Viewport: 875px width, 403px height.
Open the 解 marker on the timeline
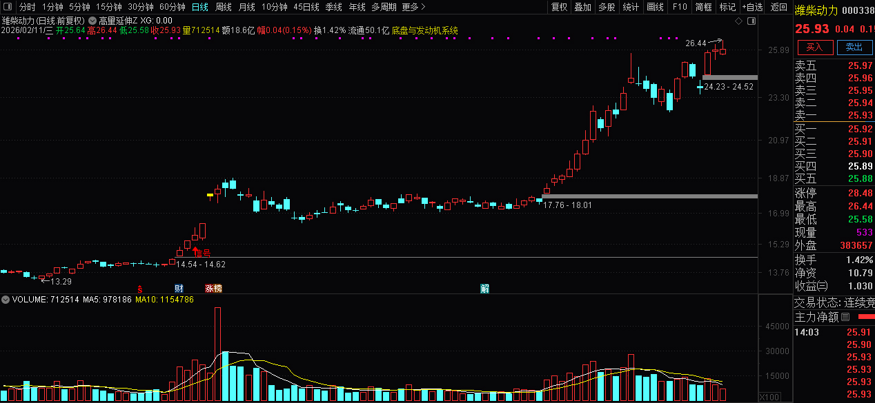point(484,288)
